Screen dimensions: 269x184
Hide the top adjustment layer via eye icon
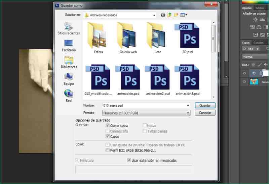click(244, 73)
